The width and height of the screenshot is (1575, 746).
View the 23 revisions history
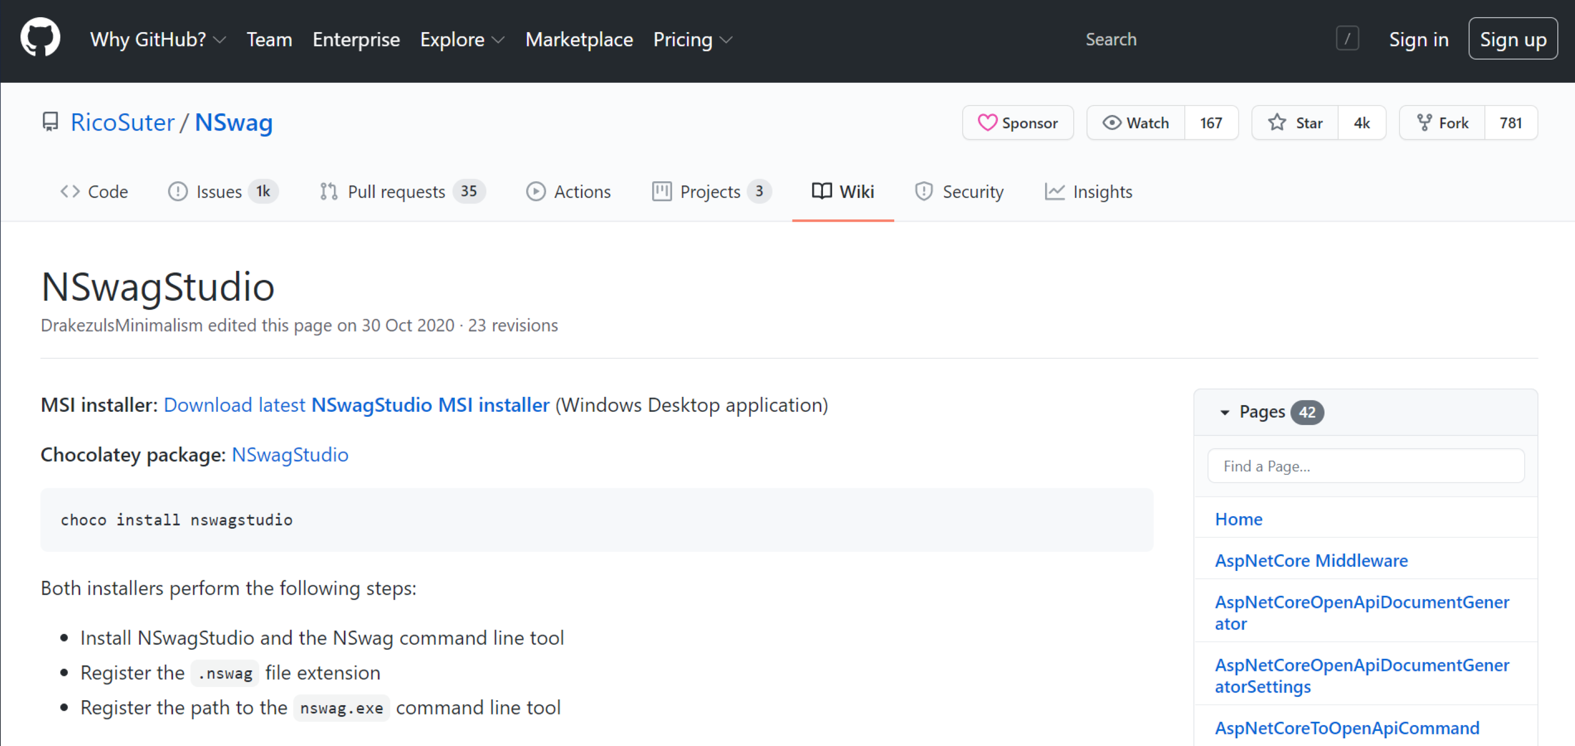(x=512, y=325)
